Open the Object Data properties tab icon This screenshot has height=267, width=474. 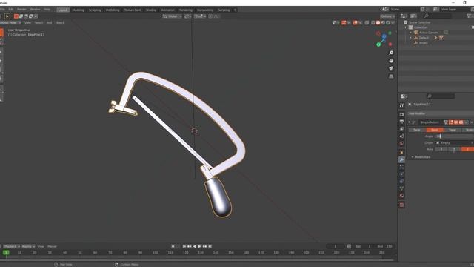(401, 188)
